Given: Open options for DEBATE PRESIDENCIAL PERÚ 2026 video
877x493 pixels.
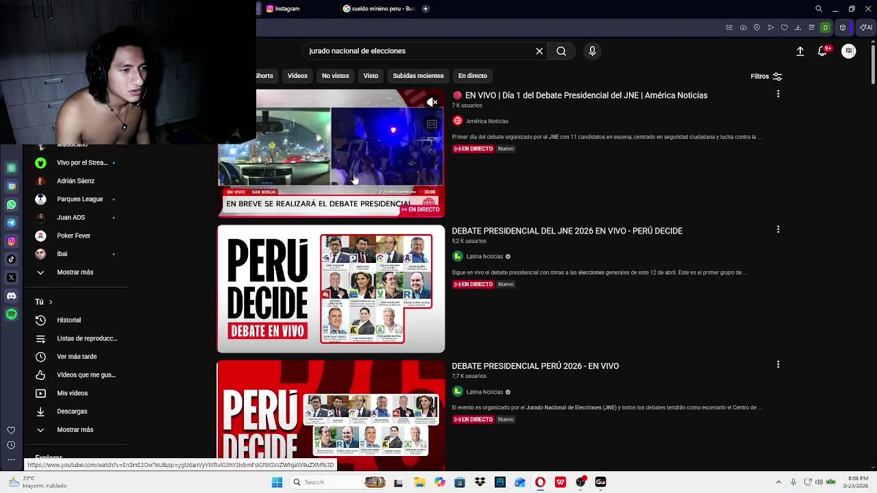Looking at the screenshot, I should (x=778, y=365).
